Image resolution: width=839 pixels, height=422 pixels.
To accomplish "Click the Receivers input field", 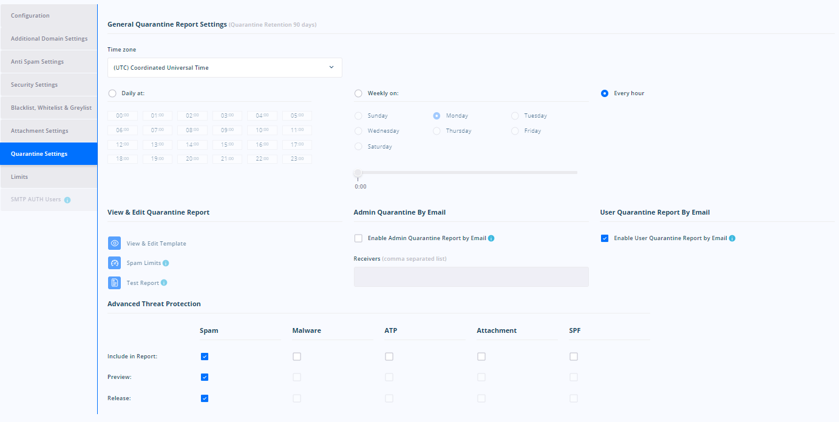I will tap(471, 276).
